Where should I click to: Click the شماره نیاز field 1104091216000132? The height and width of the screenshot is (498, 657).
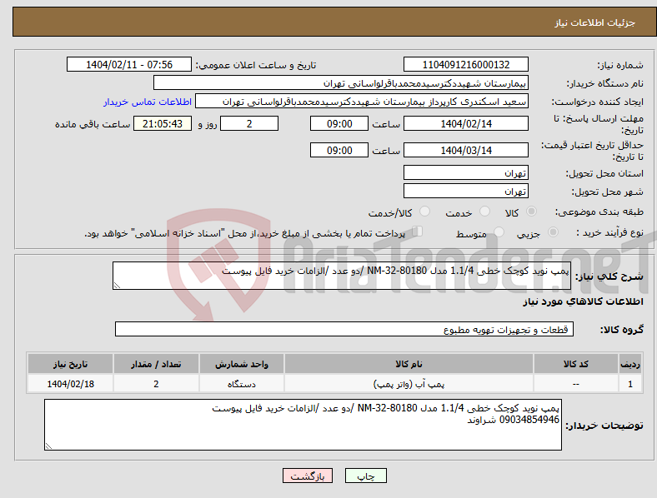465,64
